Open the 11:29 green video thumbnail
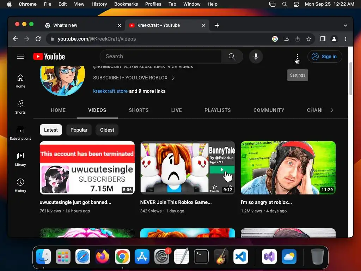361x271 pixels. [x=288, y=168]
